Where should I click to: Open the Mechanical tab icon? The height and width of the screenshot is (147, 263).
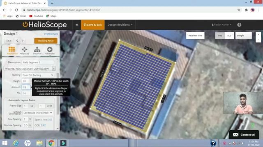point(12,51)
